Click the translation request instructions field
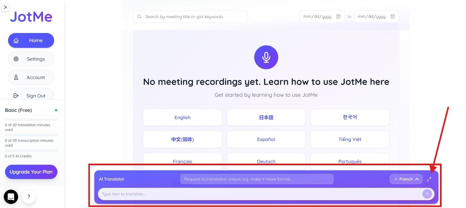 tap(257, 179)
